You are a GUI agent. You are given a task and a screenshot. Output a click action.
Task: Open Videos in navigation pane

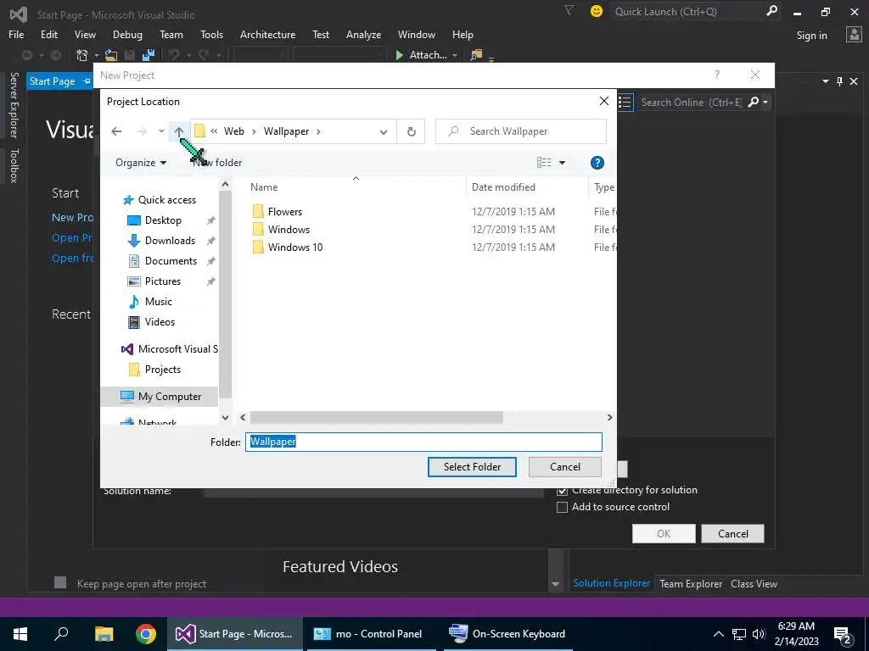click(x=160, y=321)
